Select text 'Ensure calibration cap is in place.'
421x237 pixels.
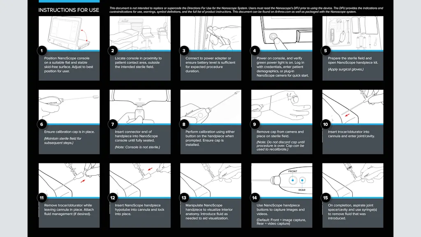pyautogui.click(x=69, y=132)
